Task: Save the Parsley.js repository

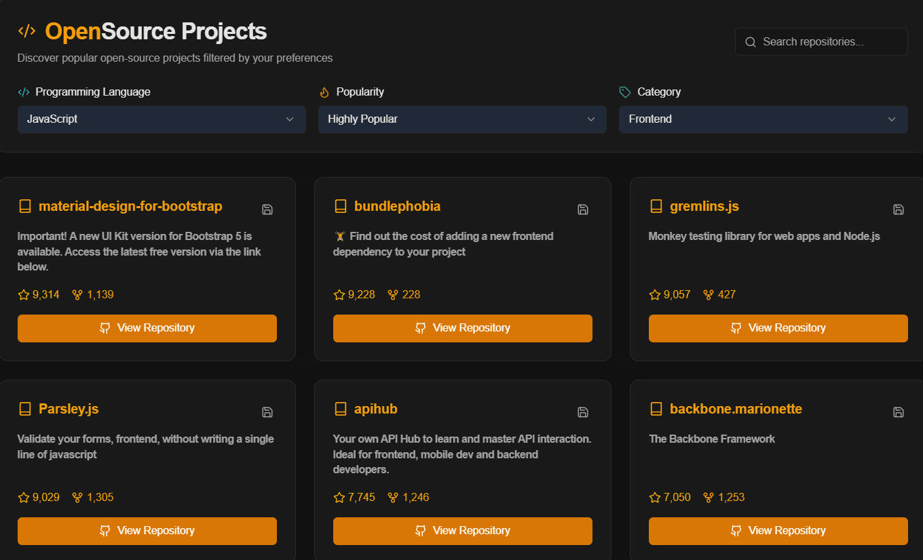Action: coord(267,412)
